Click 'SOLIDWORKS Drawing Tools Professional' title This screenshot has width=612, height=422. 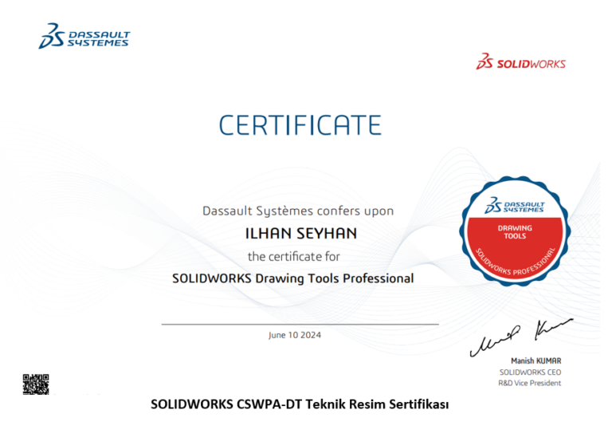(x=292, y=278)
